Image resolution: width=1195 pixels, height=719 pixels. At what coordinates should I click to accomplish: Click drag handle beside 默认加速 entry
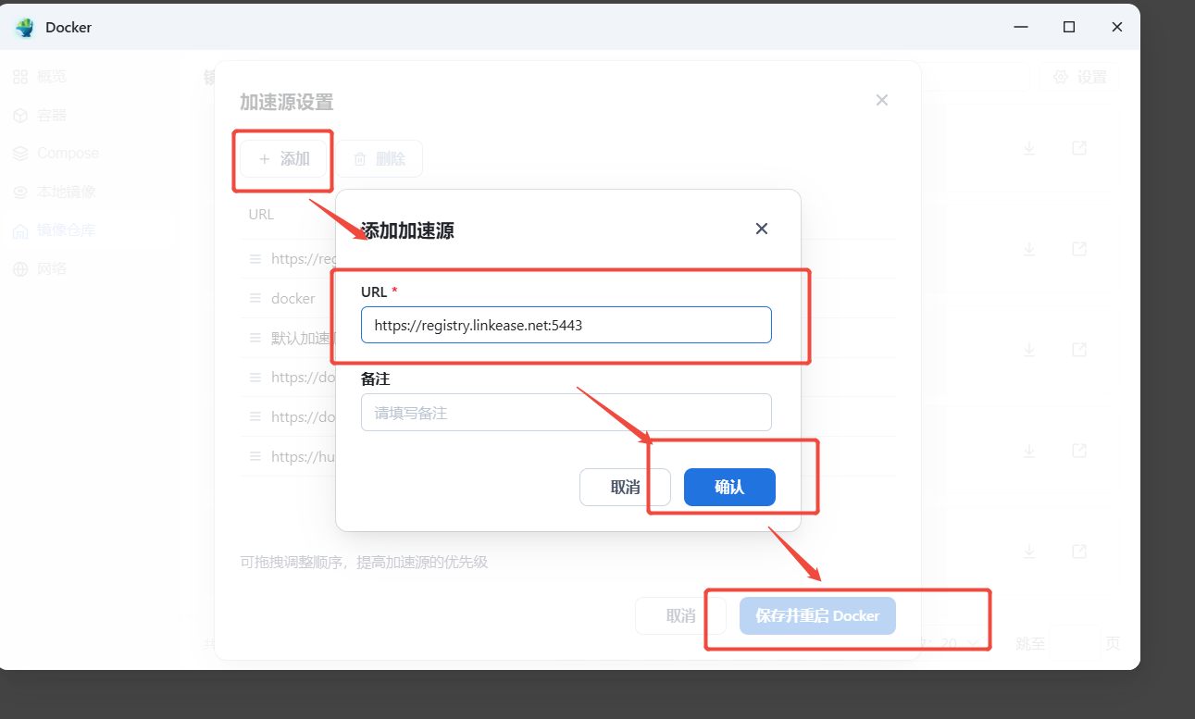coord(255,338)
